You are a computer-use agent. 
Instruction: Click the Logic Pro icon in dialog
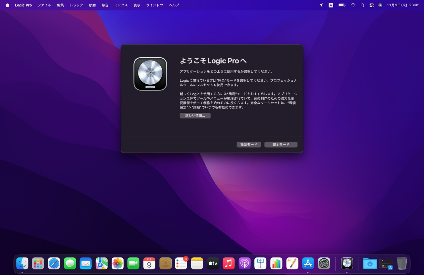[150, 74]
